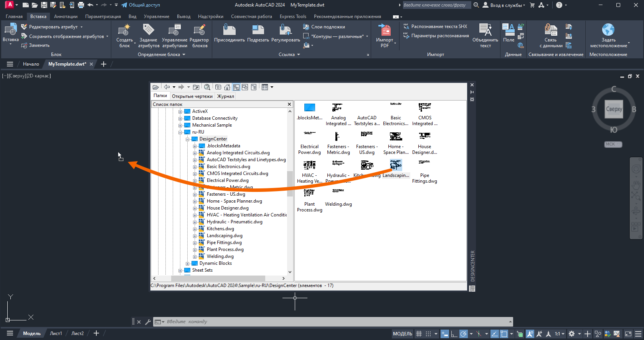Click the Save icon in Quick Access toolbar

click(44, 5)
